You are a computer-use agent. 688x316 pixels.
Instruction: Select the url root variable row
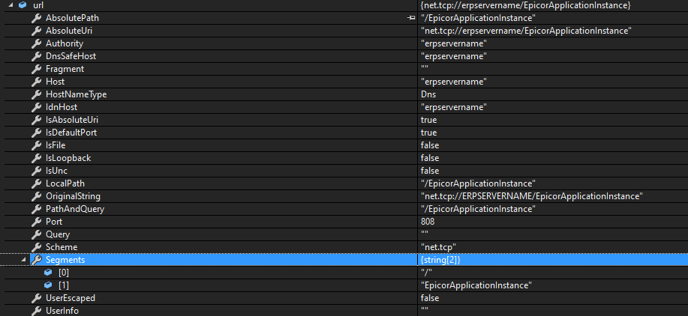tap(344, 6)
